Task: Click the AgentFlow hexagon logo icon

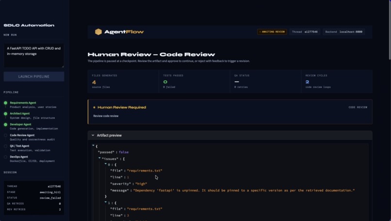Action: (x=98, y=31)
